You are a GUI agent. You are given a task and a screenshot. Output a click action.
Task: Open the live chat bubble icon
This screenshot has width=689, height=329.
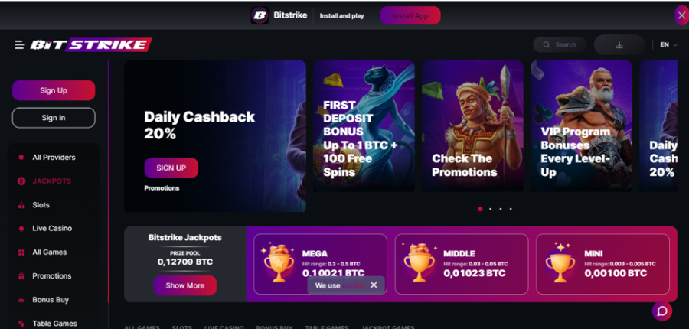click(661, 311)
